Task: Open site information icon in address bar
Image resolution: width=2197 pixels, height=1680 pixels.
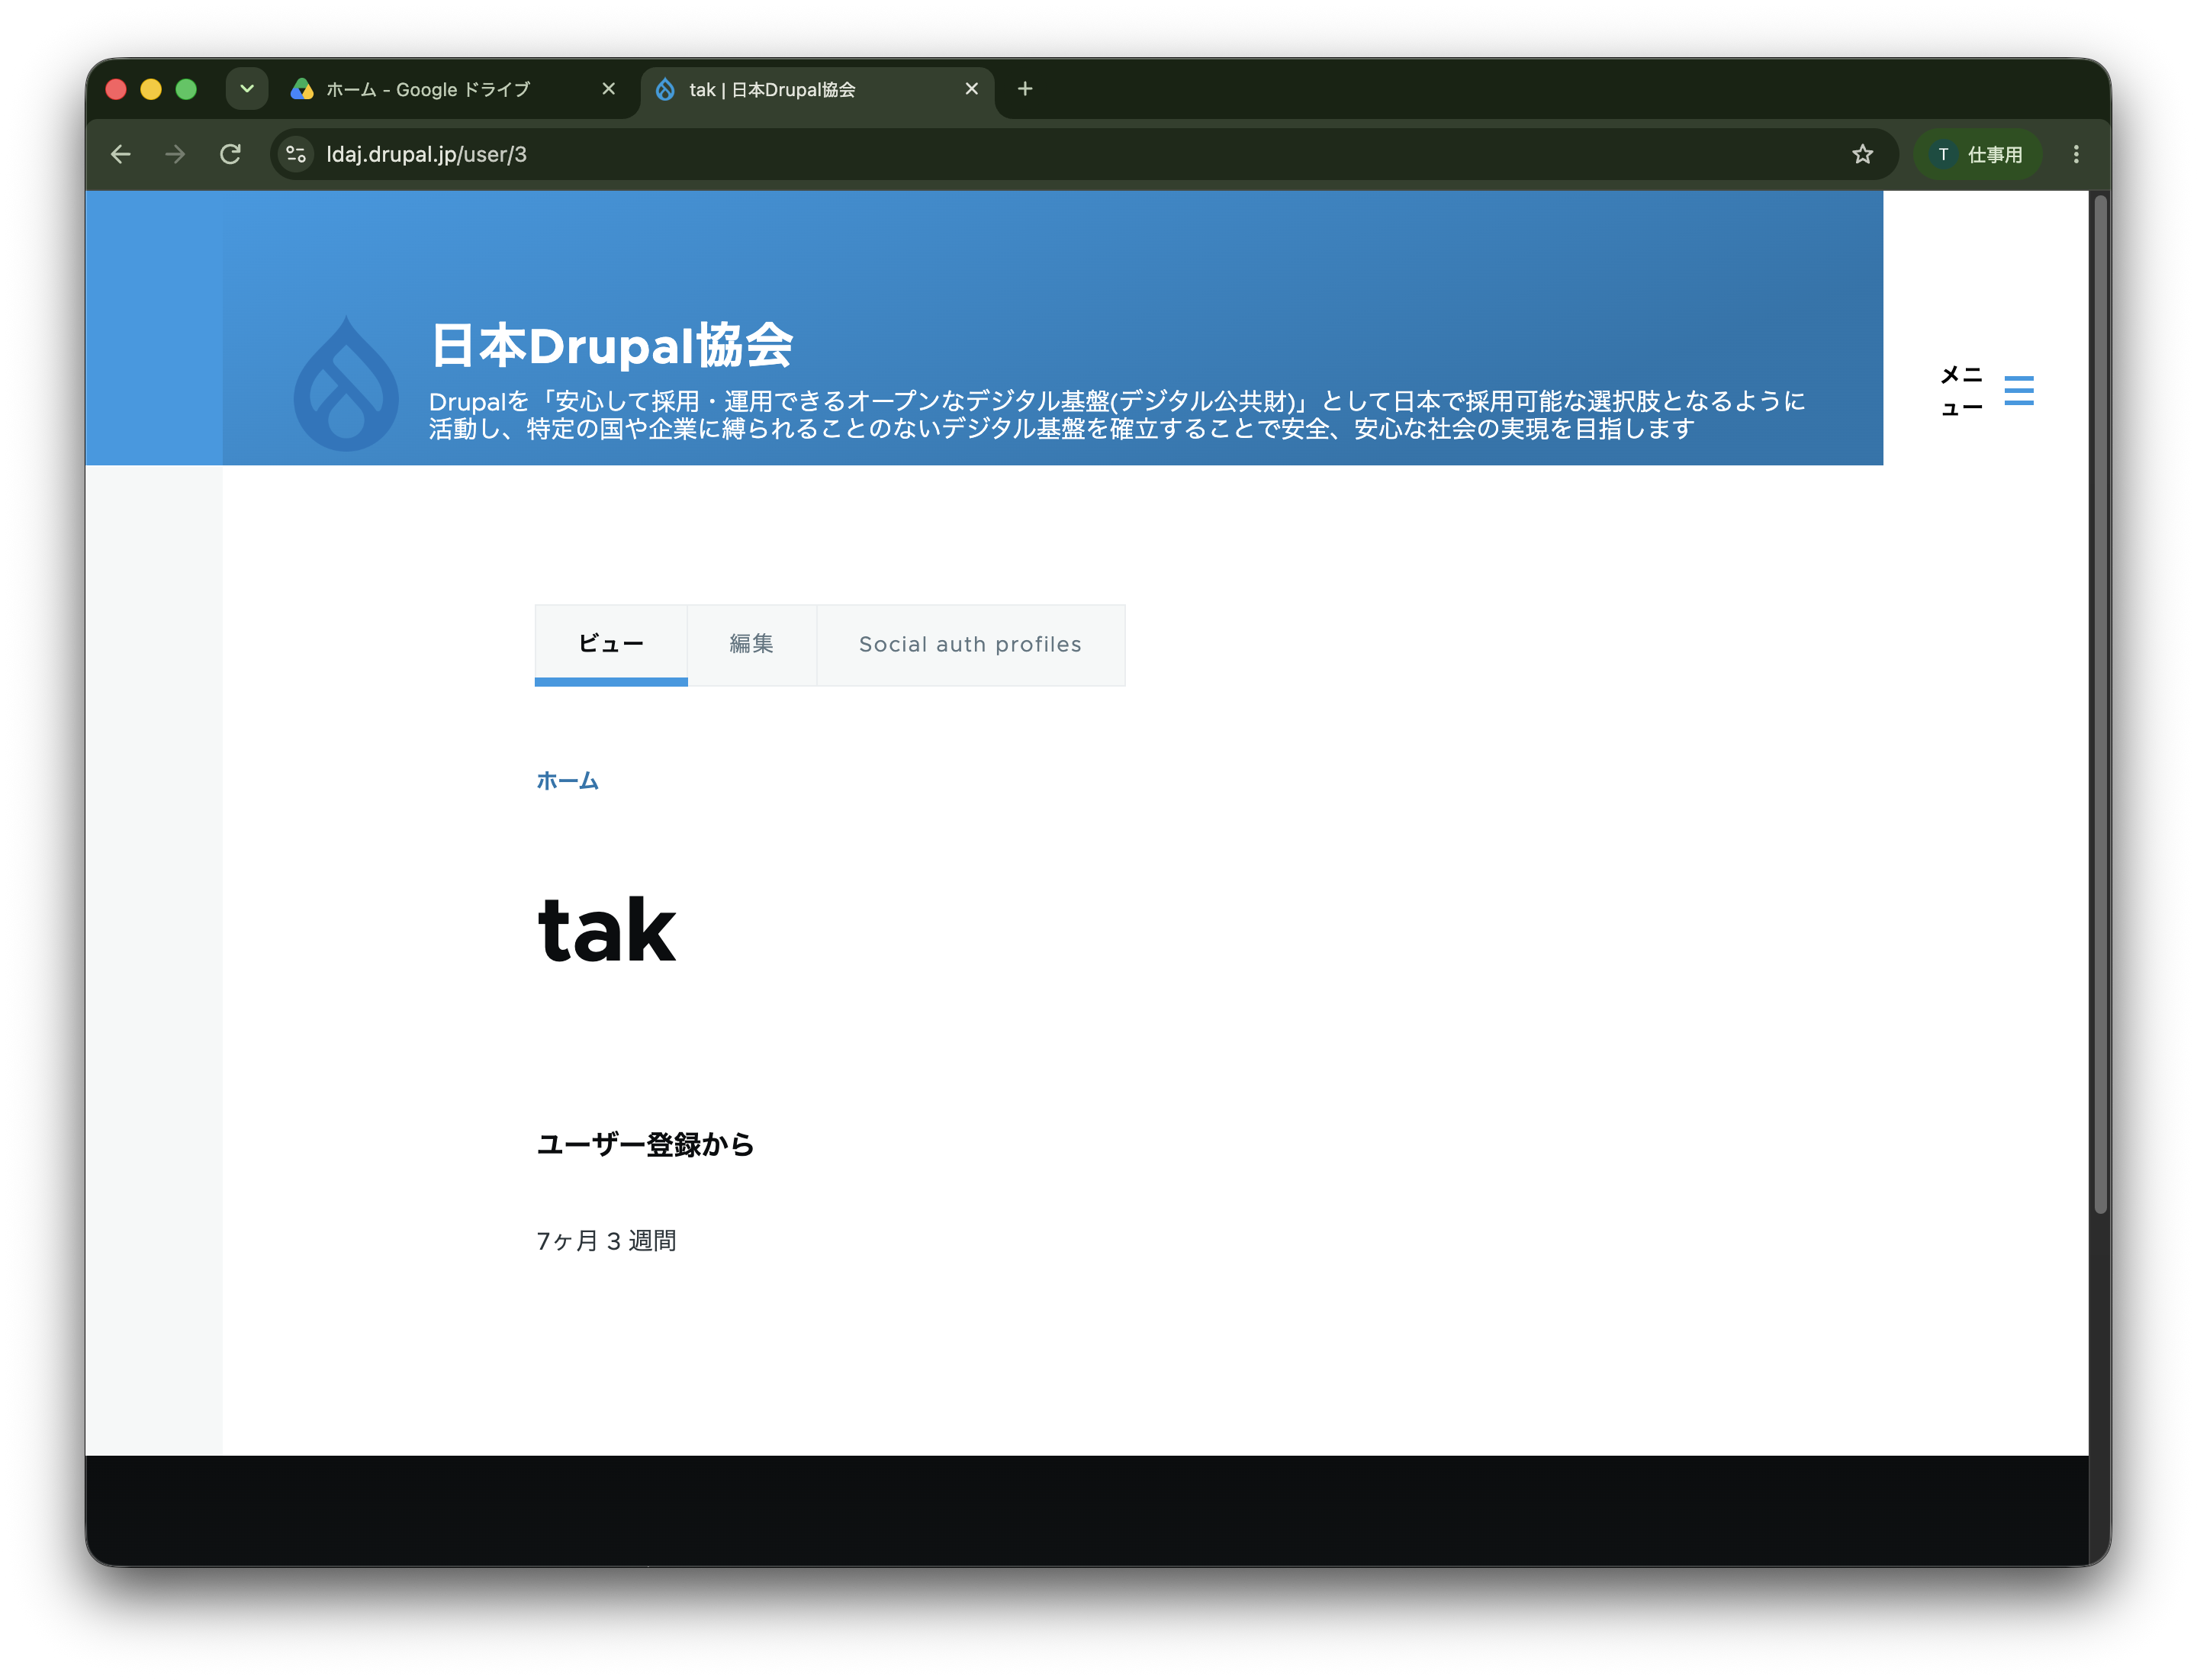Action: click(x=296, y=154)
